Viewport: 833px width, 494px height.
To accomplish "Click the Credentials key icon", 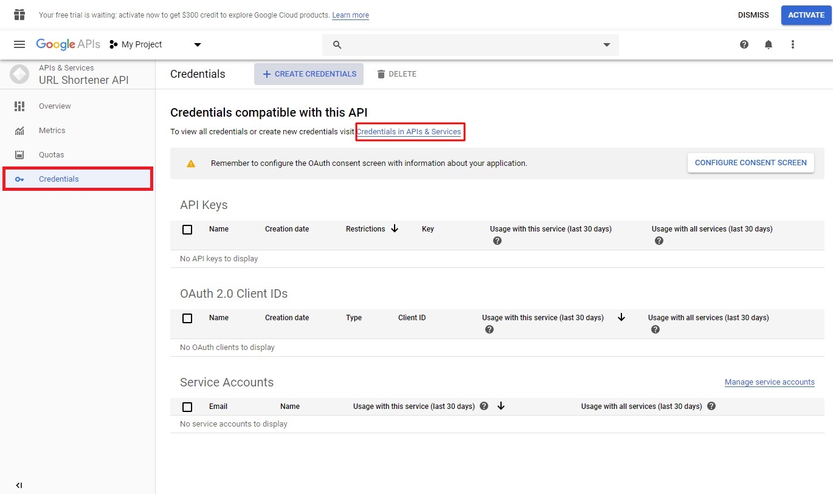I will coord(19,179).
